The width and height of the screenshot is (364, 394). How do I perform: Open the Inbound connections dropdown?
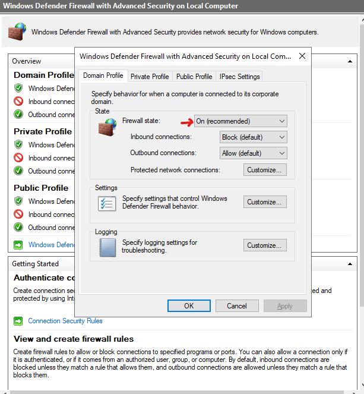click(x=253, y=137)
